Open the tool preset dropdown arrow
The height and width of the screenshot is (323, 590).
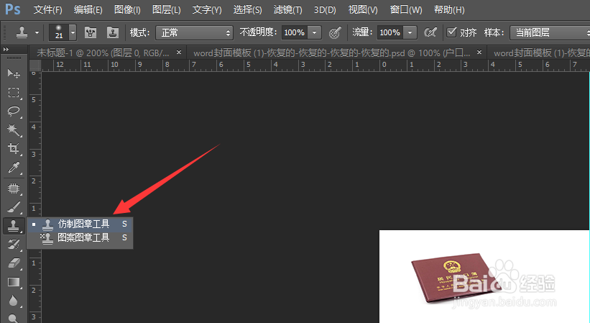coord(37,33)
